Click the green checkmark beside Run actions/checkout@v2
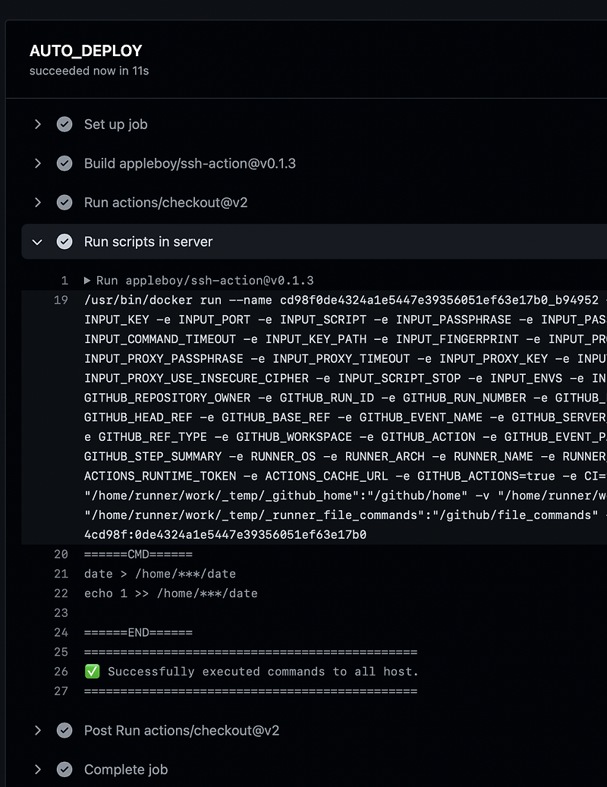 pos(64,203)
